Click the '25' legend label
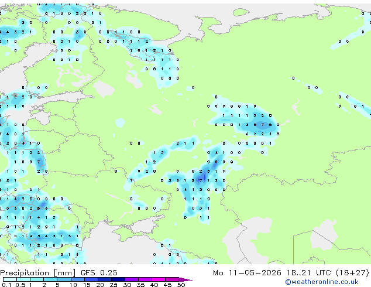The width and height of the screenshot is (371, 287). point(114,285)
